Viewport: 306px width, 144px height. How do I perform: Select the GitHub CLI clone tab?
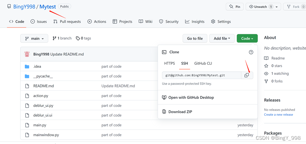coord(203,64)
